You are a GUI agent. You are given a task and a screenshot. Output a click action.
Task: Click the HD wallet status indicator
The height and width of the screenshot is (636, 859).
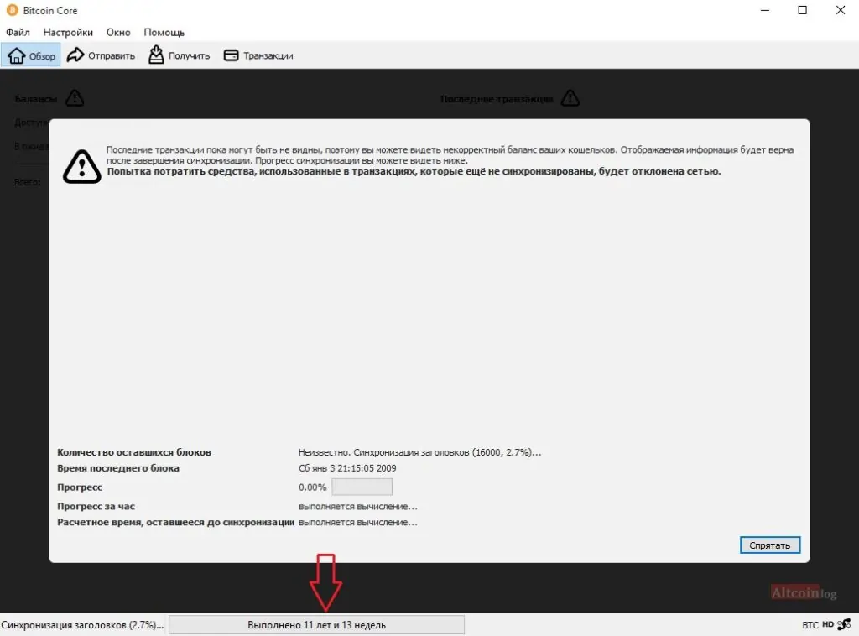[x=828, y=624]
